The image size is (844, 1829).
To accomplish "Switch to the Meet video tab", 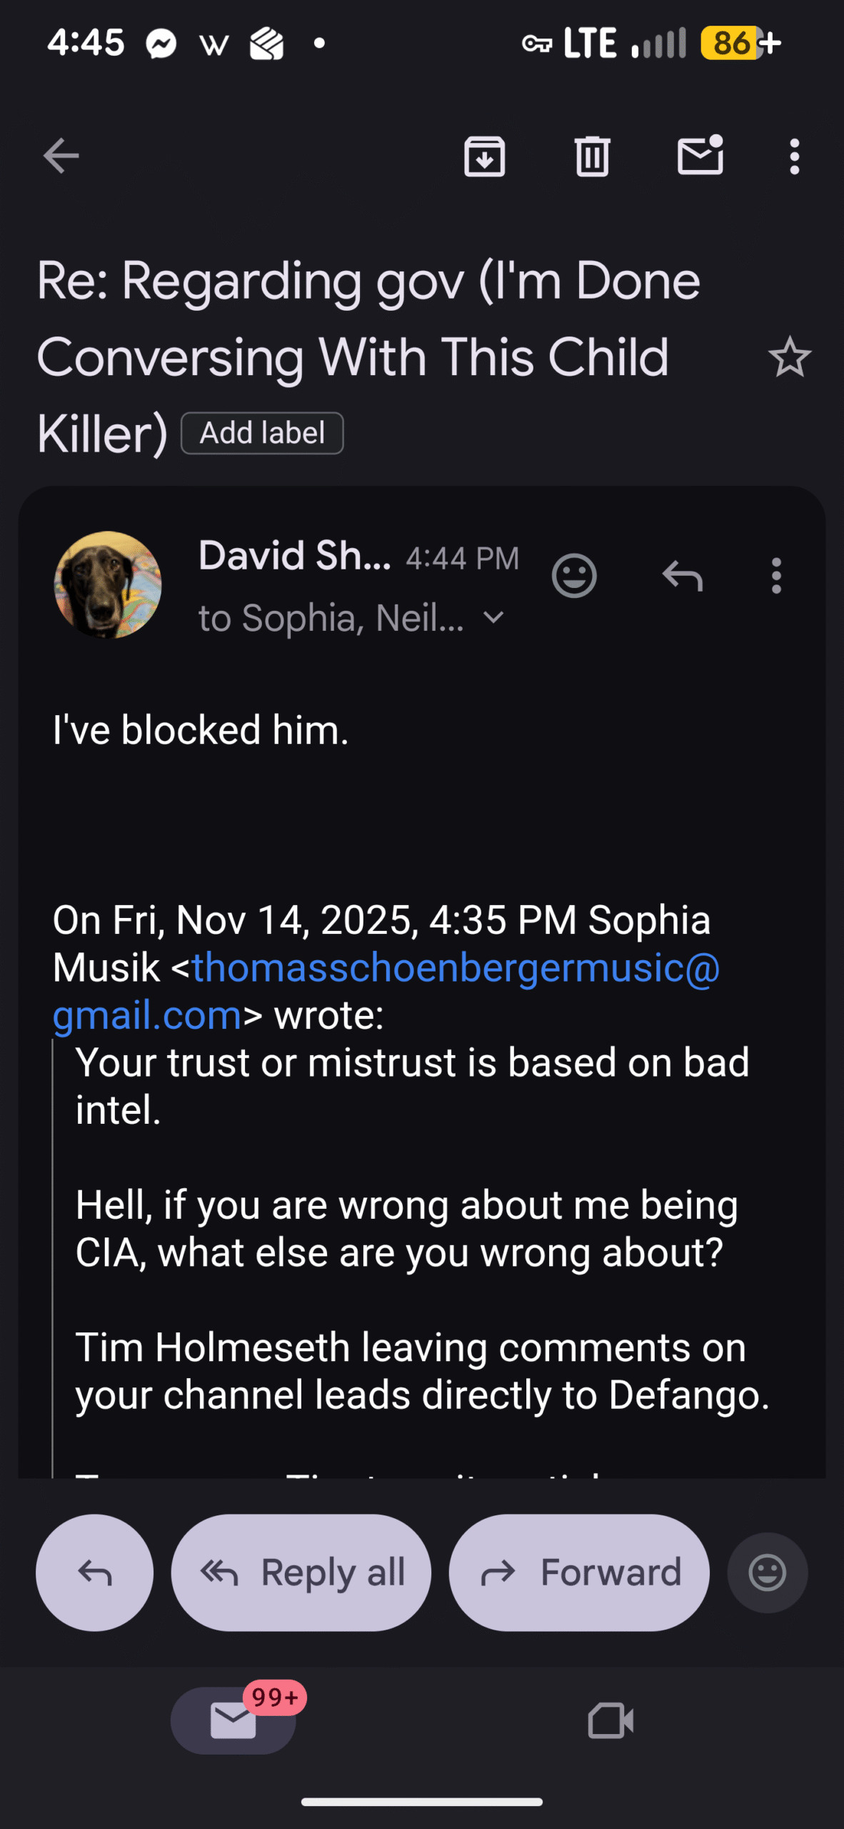I will 611,1720.
